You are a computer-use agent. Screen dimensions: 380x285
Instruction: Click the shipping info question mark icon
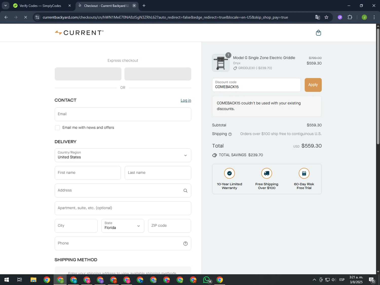tap(230, 134)
